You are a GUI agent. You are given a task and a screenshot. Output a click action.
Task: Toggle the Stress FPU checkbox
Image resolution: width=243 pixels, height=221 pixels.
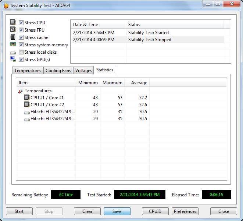pos(21,30)
